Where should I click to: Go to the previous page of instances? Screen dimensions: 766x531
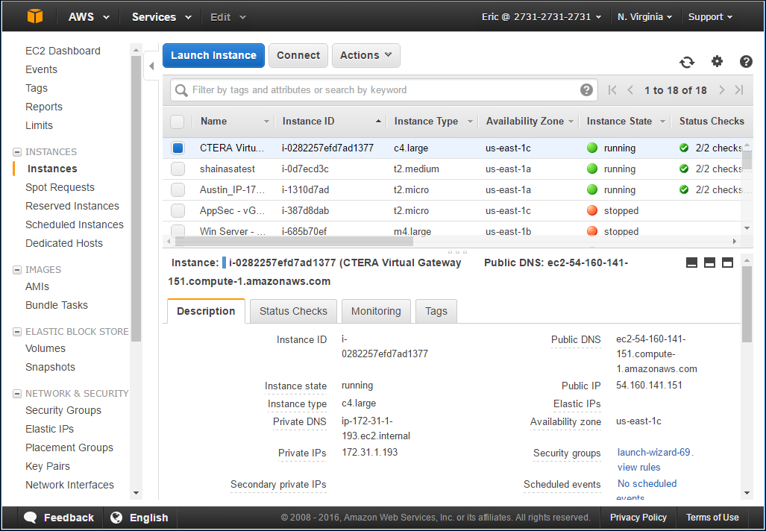click(630, 90)
